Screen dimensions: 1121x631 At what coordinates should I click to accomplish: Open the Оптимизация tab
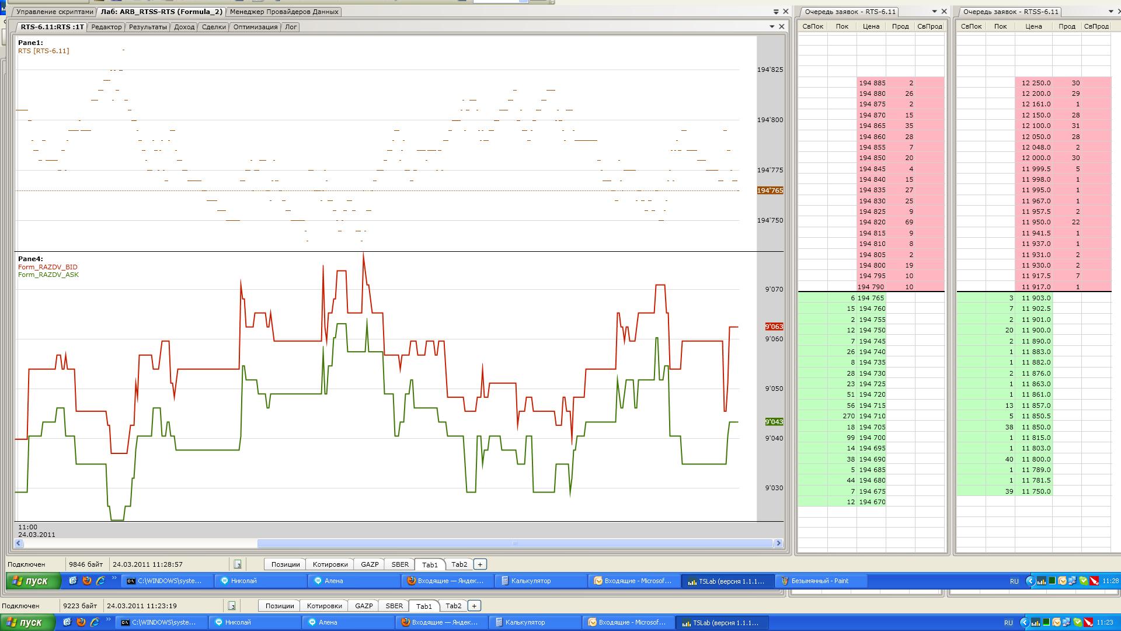(255, 27)
